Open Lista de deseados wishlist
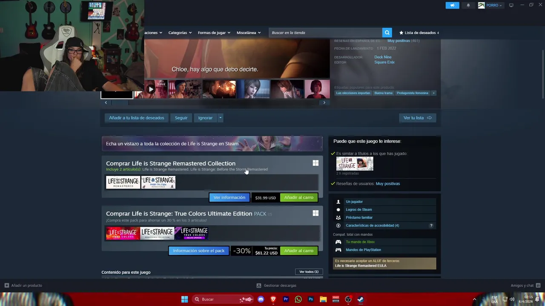 coord(419,33)
